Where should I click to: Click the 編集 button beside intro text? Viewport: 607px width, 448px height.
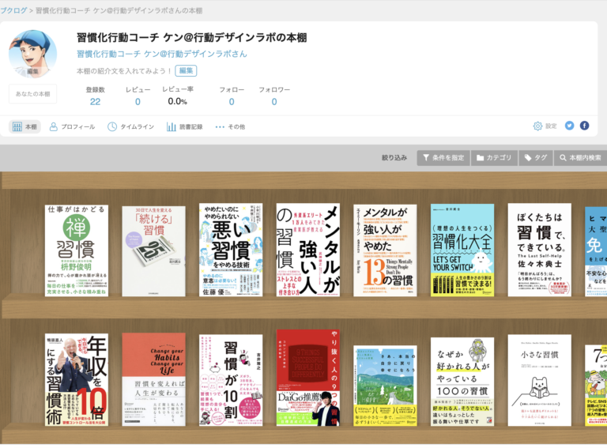(186, 71)
